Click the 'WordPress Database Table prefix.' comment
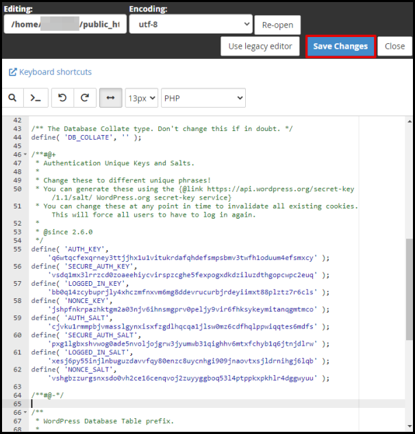Viewport: 415px width, 434px height. point(109,421)
